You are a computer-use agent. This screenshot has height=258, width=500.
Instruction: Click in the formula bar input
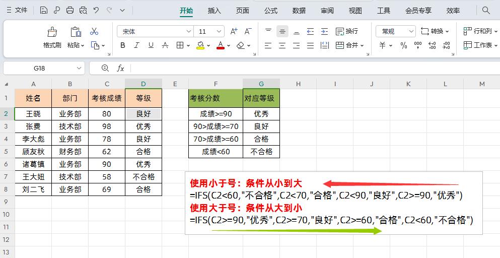tap(314, 68)
